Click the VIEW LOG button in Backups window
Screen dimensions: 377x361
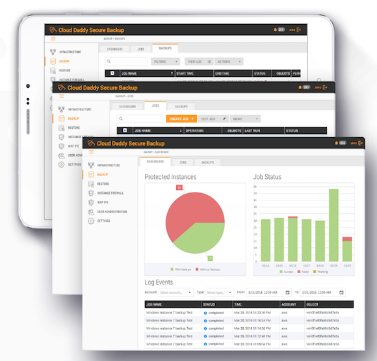tap(199, 62)
